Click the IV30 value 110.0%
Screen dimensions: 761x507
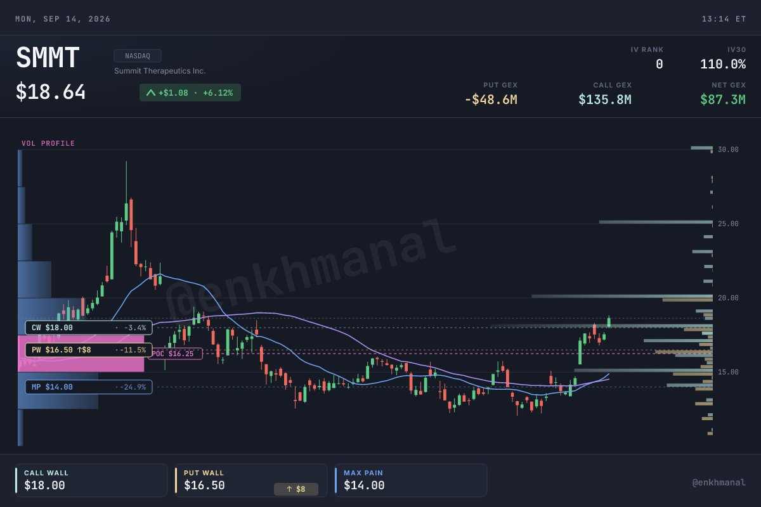tap(723, 64)
